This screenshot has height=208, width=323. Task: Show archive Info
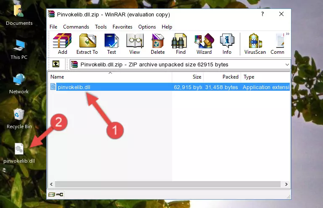pos(227,44)
